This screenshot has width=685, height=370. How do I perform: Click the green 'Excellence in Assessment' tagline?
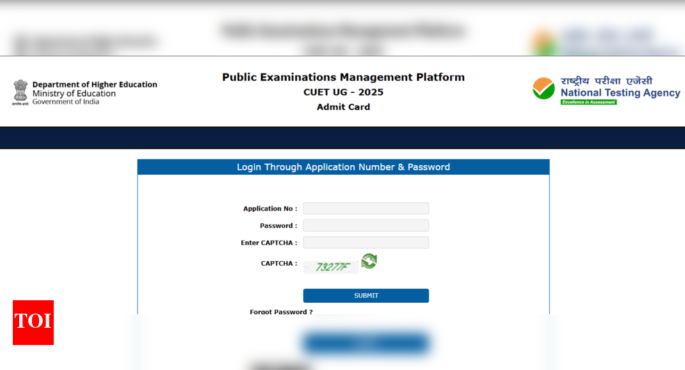click(588, 102)
